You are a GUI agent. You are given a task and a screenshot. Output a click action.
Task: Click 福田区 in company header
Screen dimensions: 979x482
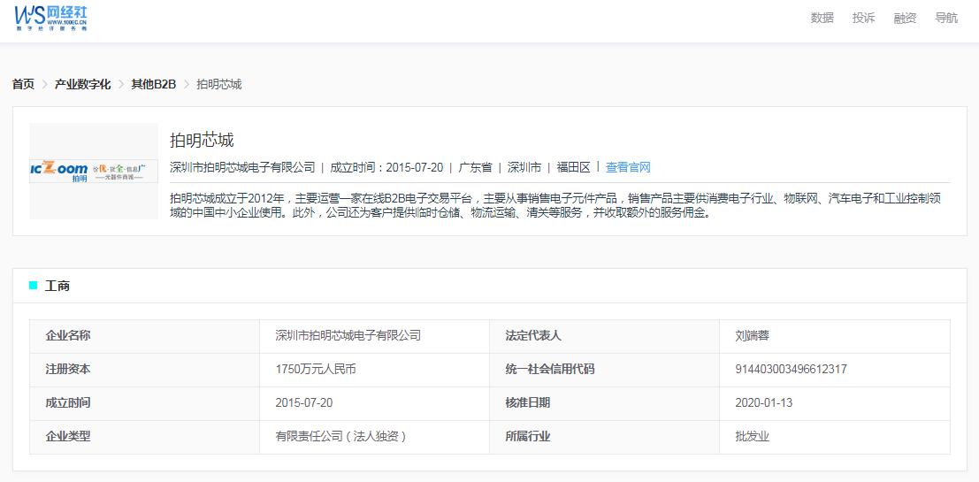[x=574, y=167]
